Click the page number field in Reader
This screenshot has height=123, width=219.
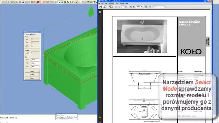point(123,7)
